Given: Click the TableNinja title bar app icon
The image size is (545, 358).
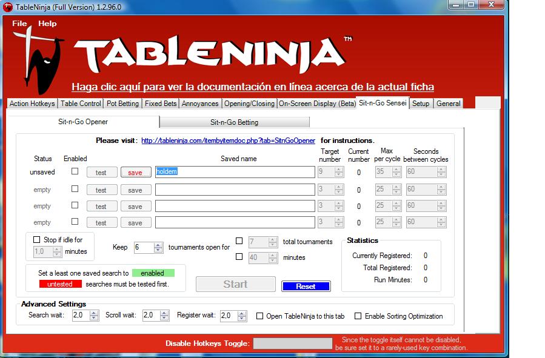Looking at the screenshot, I should (8, 7).
